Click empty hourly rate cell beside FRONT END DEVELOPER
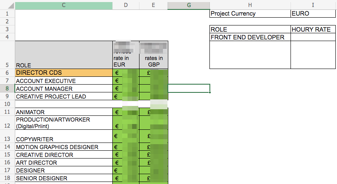 click(313, 37)
